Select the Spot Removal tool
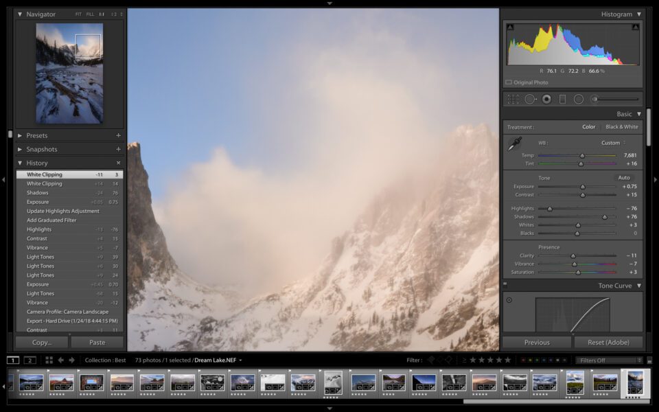Image resolution: width=659 pixels, height=412 pixels. 530,99
